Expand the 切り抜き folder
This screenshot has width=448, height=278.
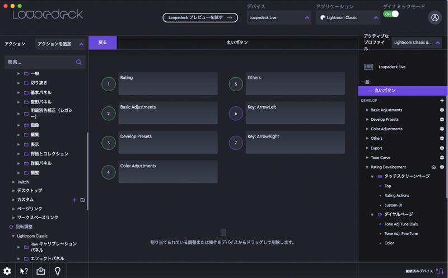click(x=18, y=83)
